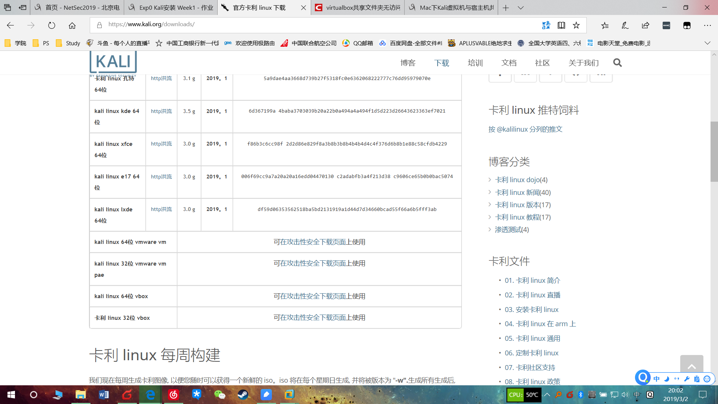
Task: Open 卡利 linux 新闻(40) category
Action: (x=523, y=193)
